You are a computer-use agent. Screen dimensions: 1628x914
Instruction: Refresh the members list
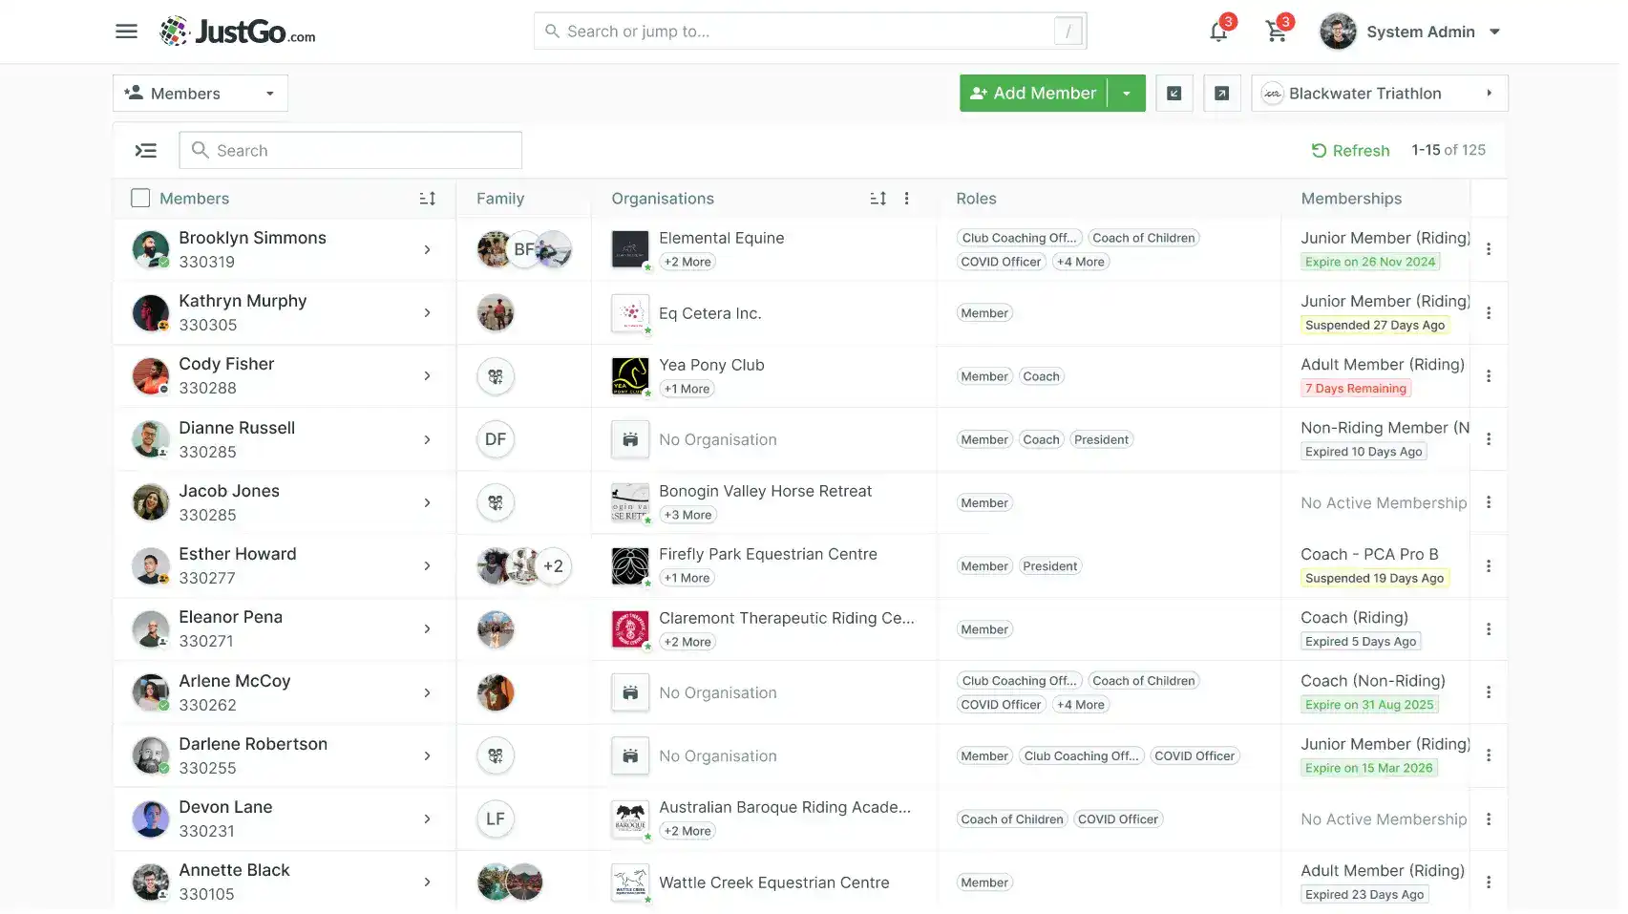point(1350,151)
